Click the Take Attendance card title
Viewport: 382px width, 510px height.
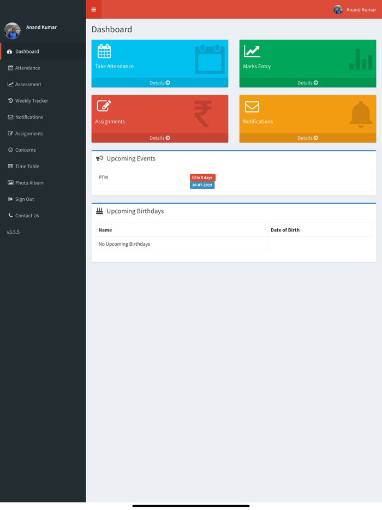[115, 66]
